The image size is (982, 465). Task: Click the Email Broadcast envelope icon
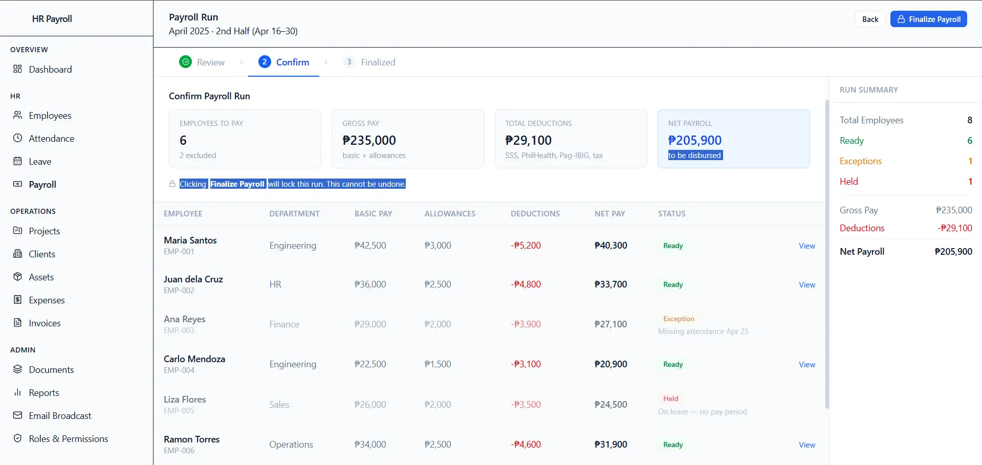coord(17,415)
